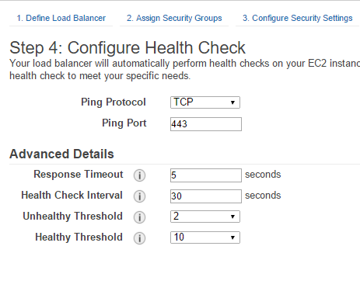Open Configure Security Settings step
Image resolution: width=360 pixels, height=305 pixels.
[x=297, y=18]
